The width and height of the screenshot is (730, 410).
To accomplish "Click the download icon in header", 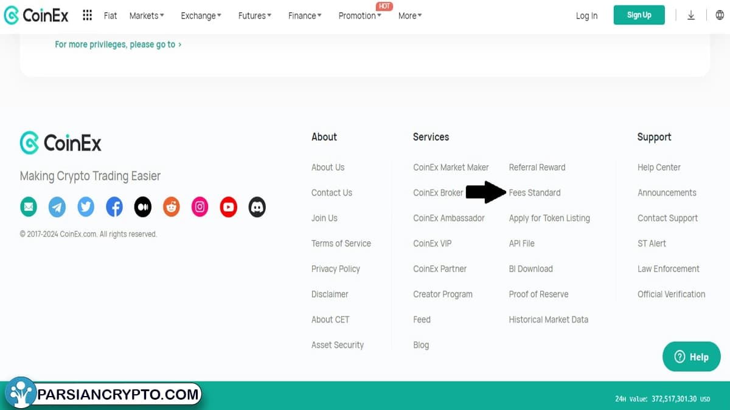I will point(691,15).
